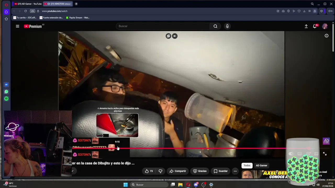The width and height of the screenshot is (335, 188).
Task: Add a new browser tab
Action: [x=76, y=4]
